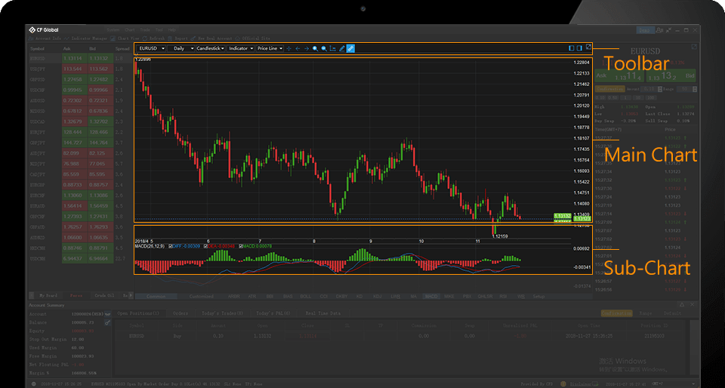Toggle the highlighted blue link icon

pyautogui.click(x=350, y=48)
